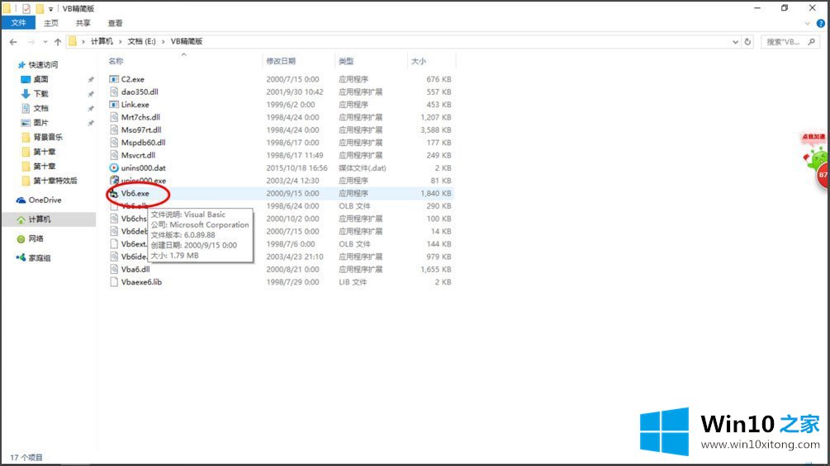The image size is (830, 466).
Task: Click the back navigation arrow
Action: 13,42
